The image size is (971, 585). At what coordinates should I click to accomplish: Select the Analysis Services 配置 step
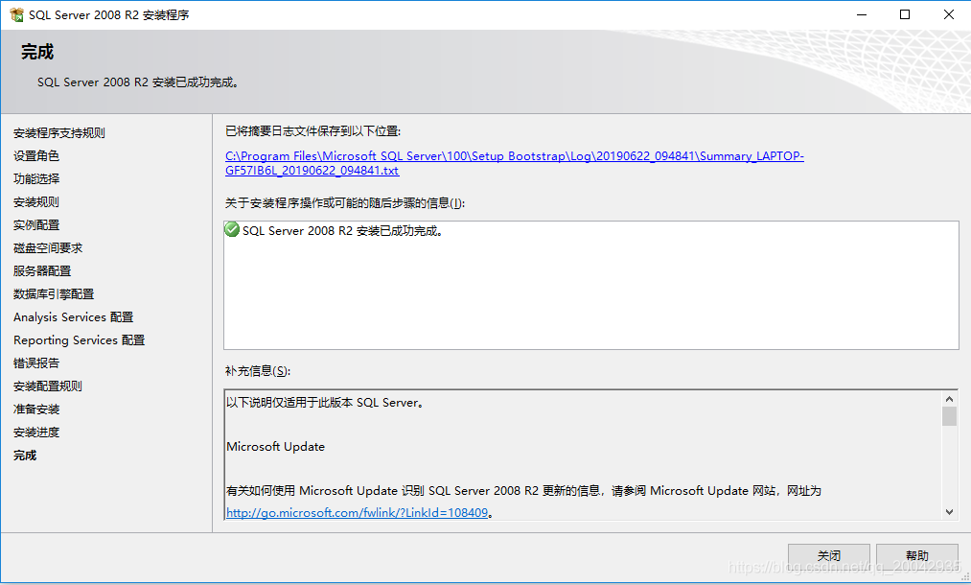[x=74, y=317]
